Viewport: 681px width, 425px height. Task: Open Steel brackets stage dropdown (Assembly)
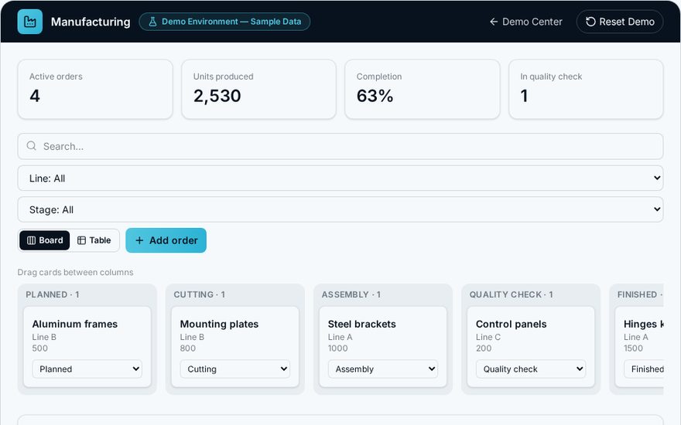tap(383, 369)
